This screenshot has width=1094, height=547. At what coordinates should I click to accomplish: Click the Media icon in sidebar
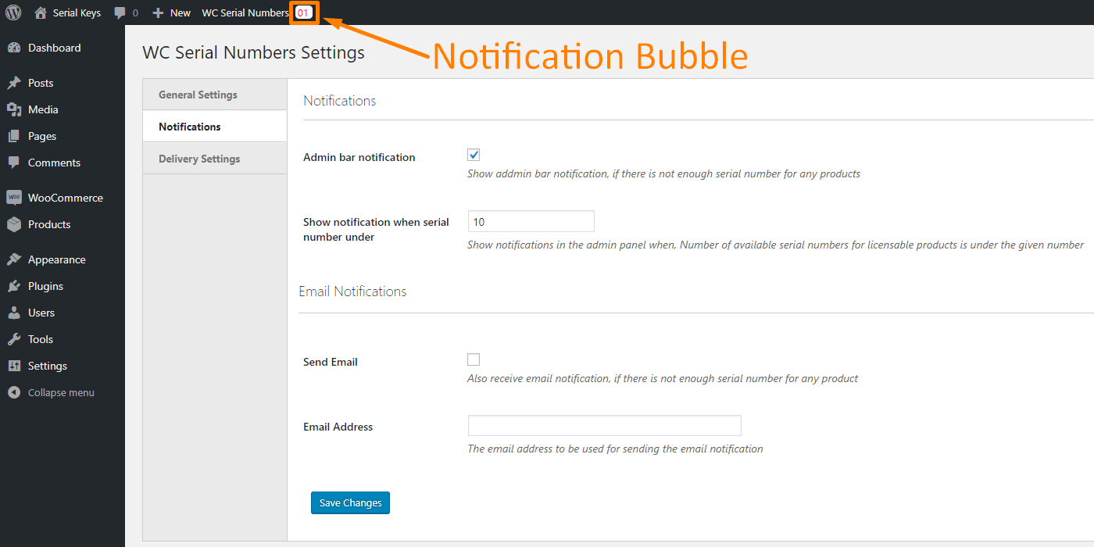tap(14, 109)
